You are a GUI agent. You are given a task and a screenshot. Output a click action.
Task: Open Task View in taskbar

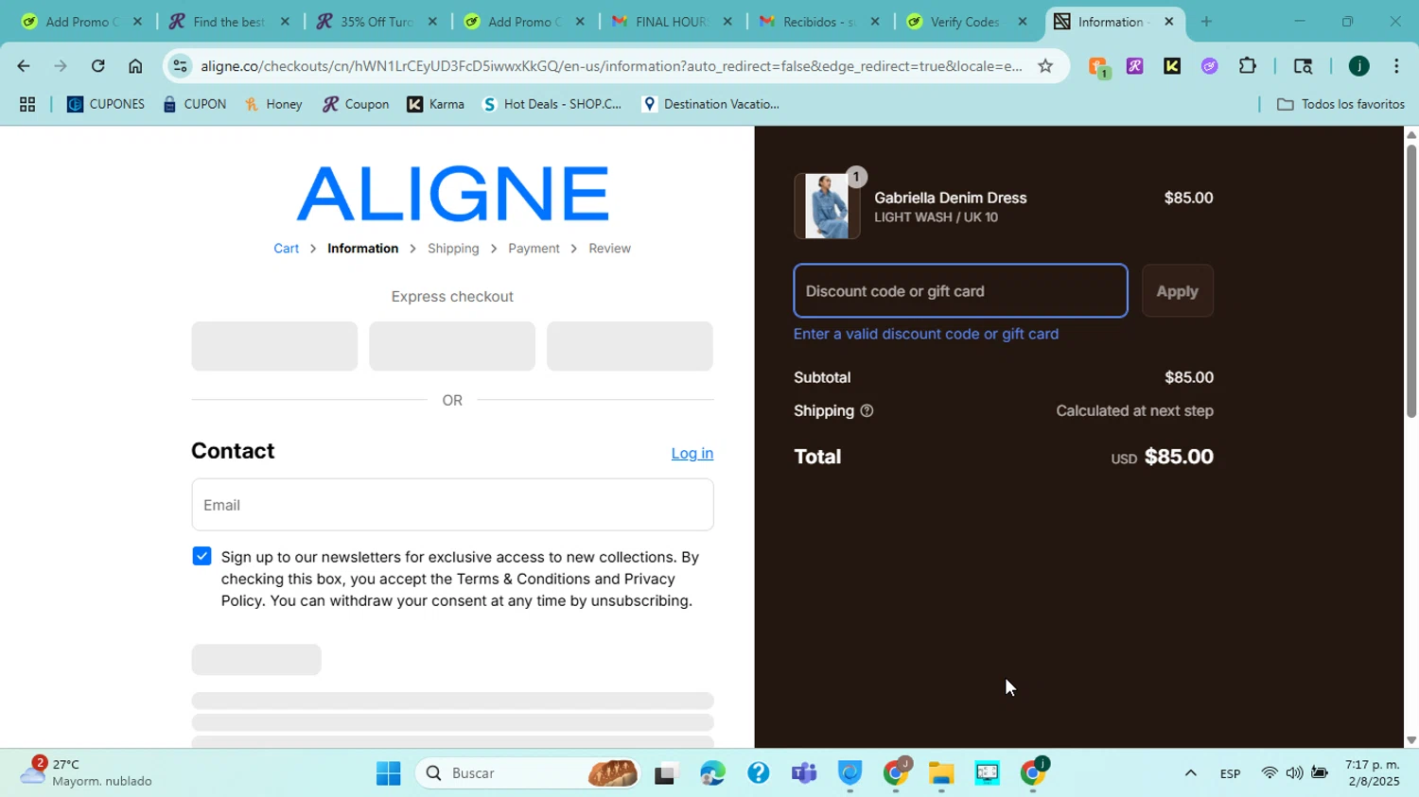(667, 773)
